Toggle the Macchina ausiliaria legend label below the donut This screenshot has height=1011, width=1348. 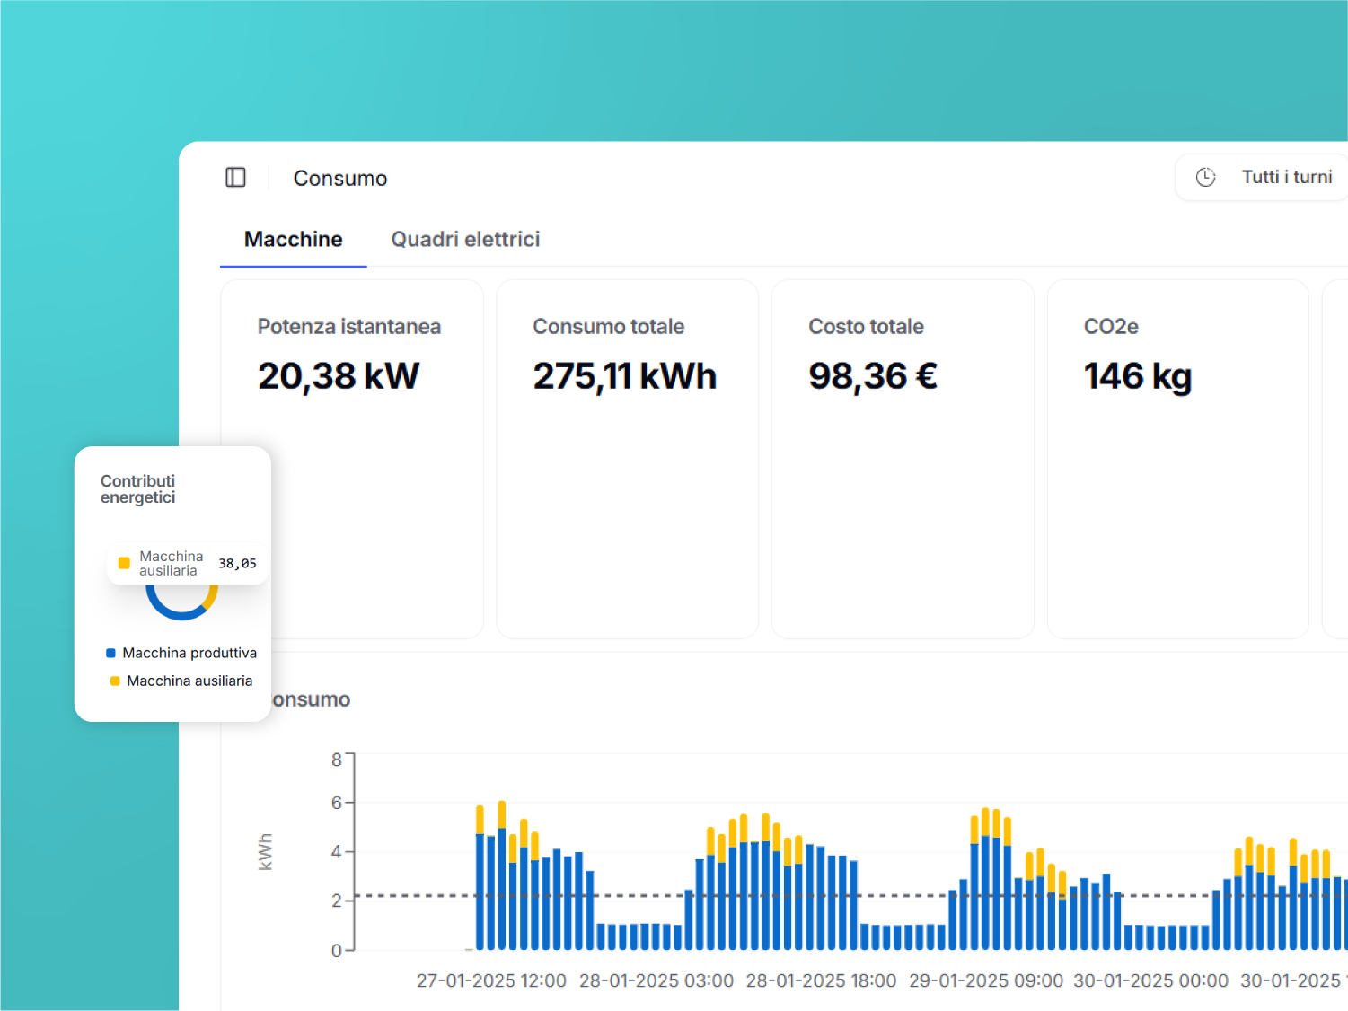[189, 681]
